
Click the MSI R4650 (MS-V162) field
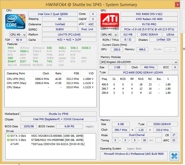(x=149, y=14)
